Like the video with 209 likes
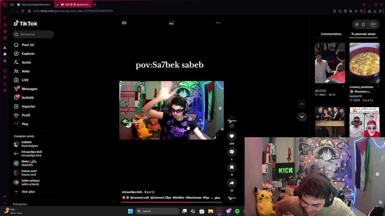This screenshot has height=216, width=385. point(232,136)
